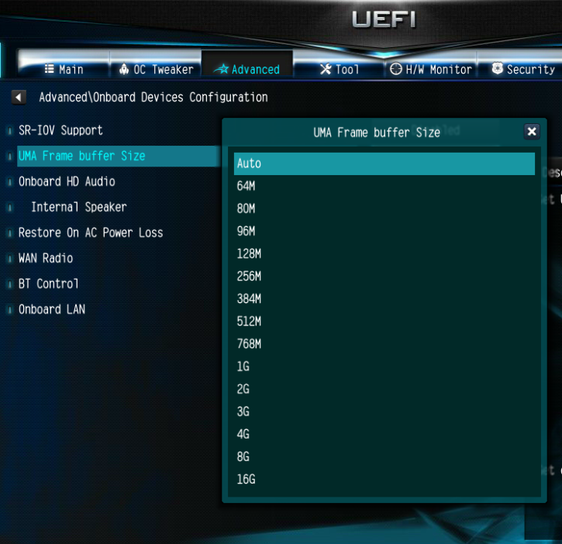Viewport: 562px width, 544px height.
Task: Click the WAN Radio row bullet marker
Action: (x=10, y=258)
